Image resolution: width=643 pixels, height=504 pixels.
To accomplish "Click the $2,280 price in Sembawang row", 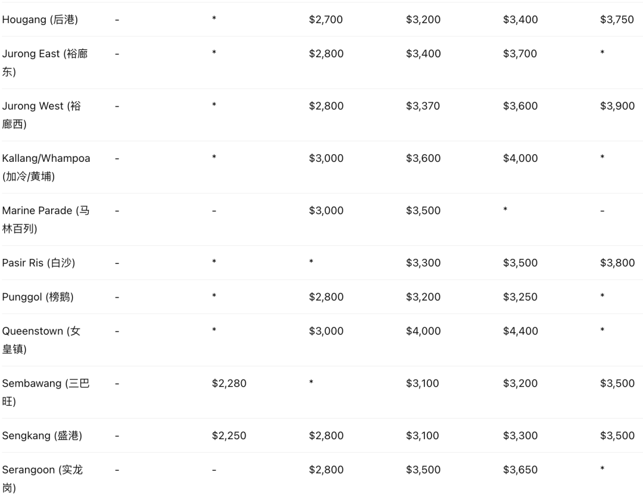I will click(x=229, y=383).
